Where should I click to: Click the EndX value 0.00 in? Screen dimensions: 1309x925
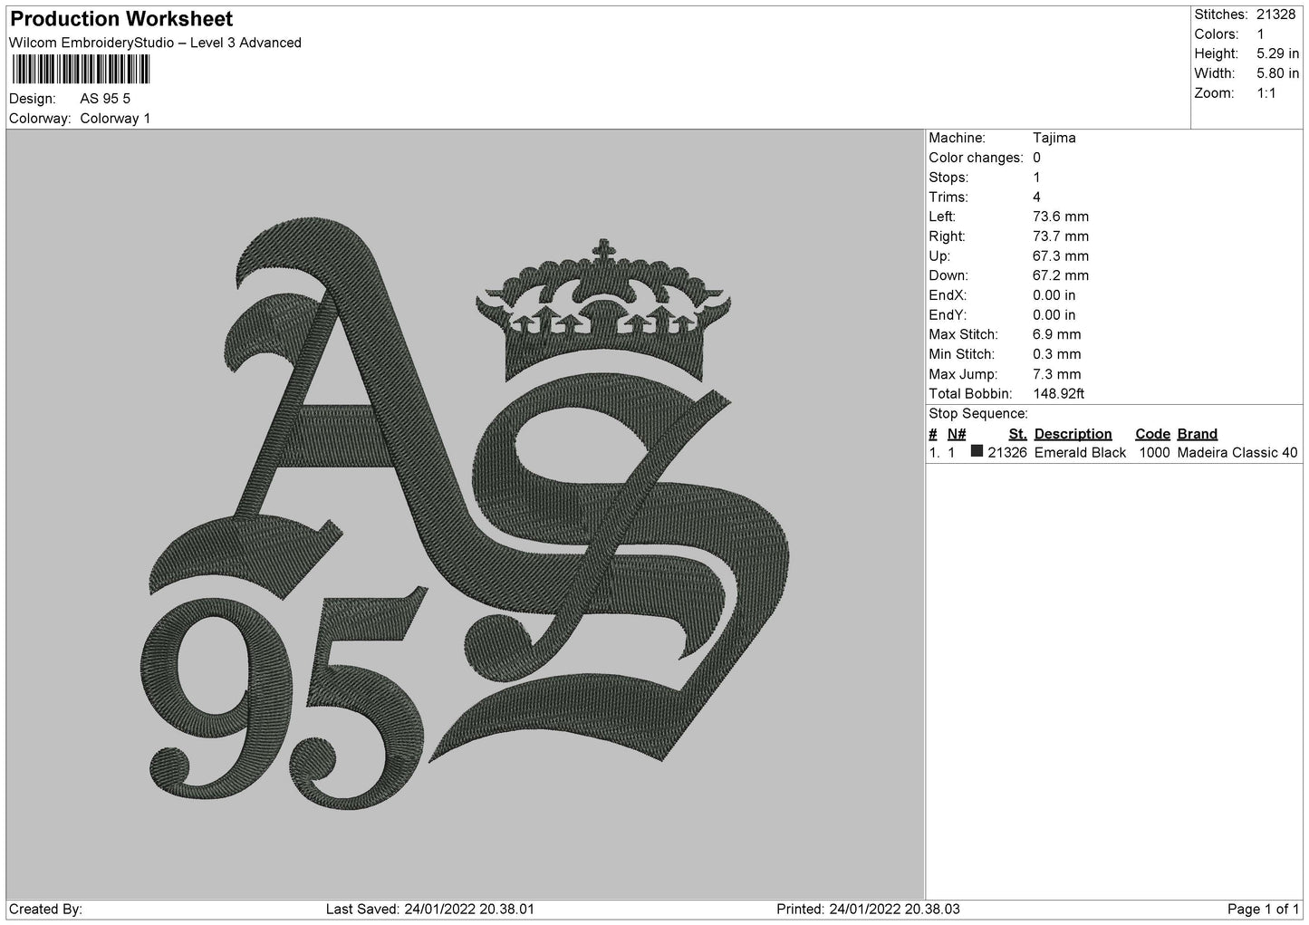click(x=1054, y=295)
